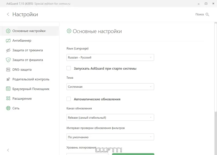Image resolution: width=217 pixels, height=155 pixels.
Task: Open the Расширения settings section
Action: click(x=22, y=99)
